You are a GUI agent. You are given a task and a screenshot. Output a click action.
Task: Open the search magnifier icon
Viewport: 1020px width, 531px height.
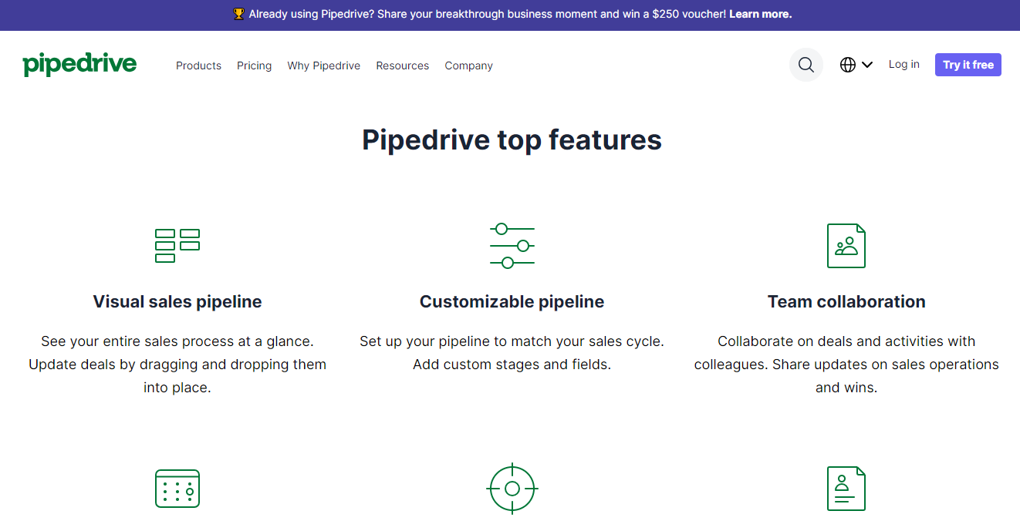(806, 65)
